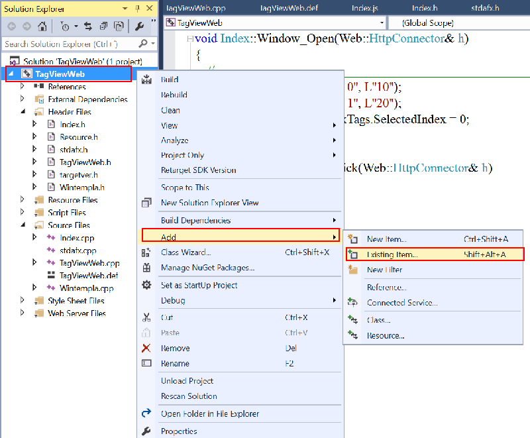Switch to TagViewWeb.cpp editor tab

tap(196, 8)
